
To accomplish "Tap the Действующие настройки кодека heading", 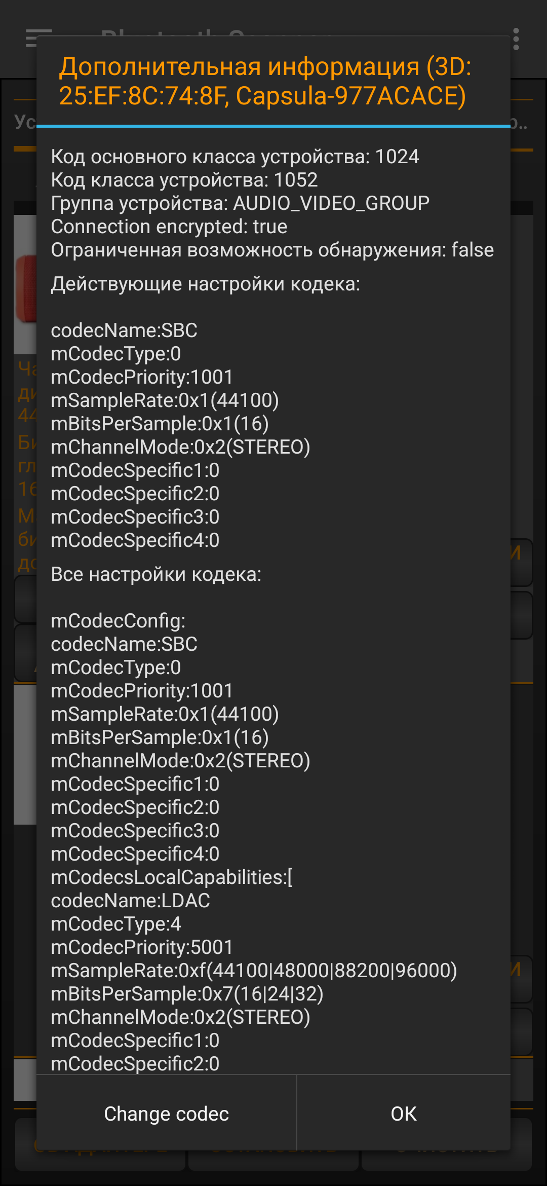I will tap(206, 284).
